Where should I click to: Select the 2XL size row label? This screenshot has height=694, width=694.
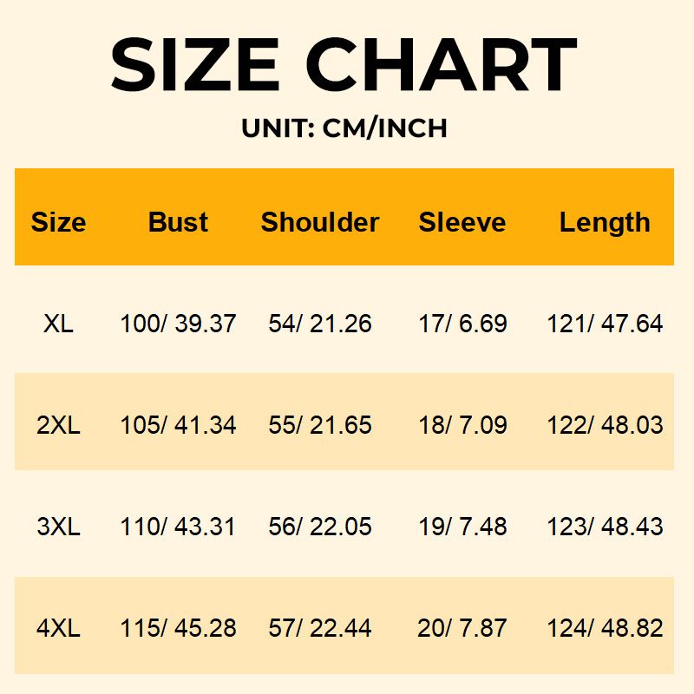58,426
